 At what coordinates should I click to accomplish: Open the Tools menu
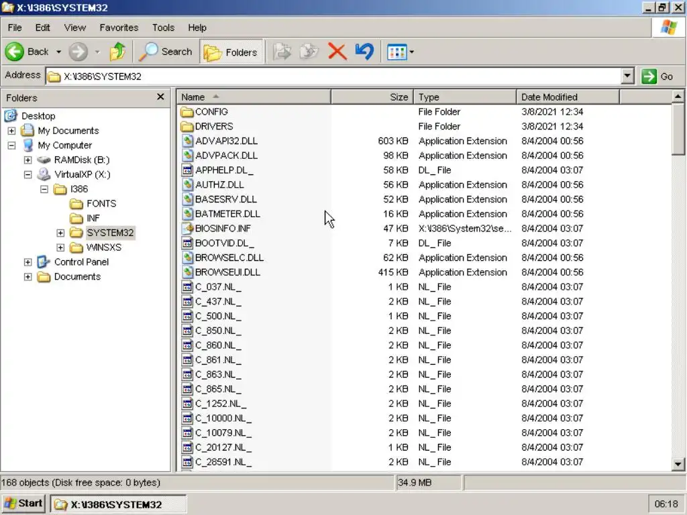tap(163, 27)
